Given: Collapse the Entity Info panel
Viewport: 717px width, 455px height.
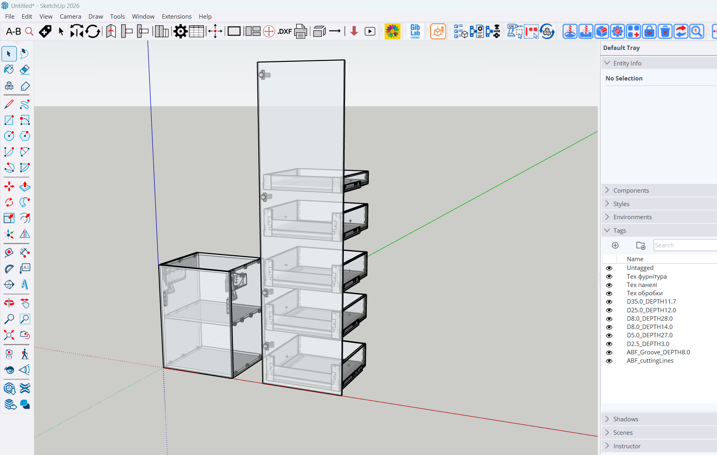Looking at the screenshot, I should pos(608,63).
